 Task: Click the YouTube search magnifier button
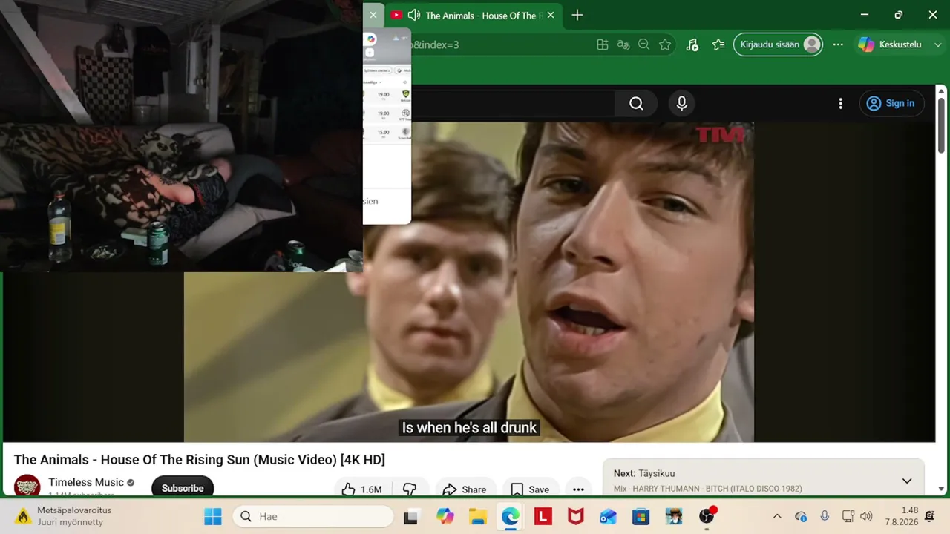(x=636, y=104)
